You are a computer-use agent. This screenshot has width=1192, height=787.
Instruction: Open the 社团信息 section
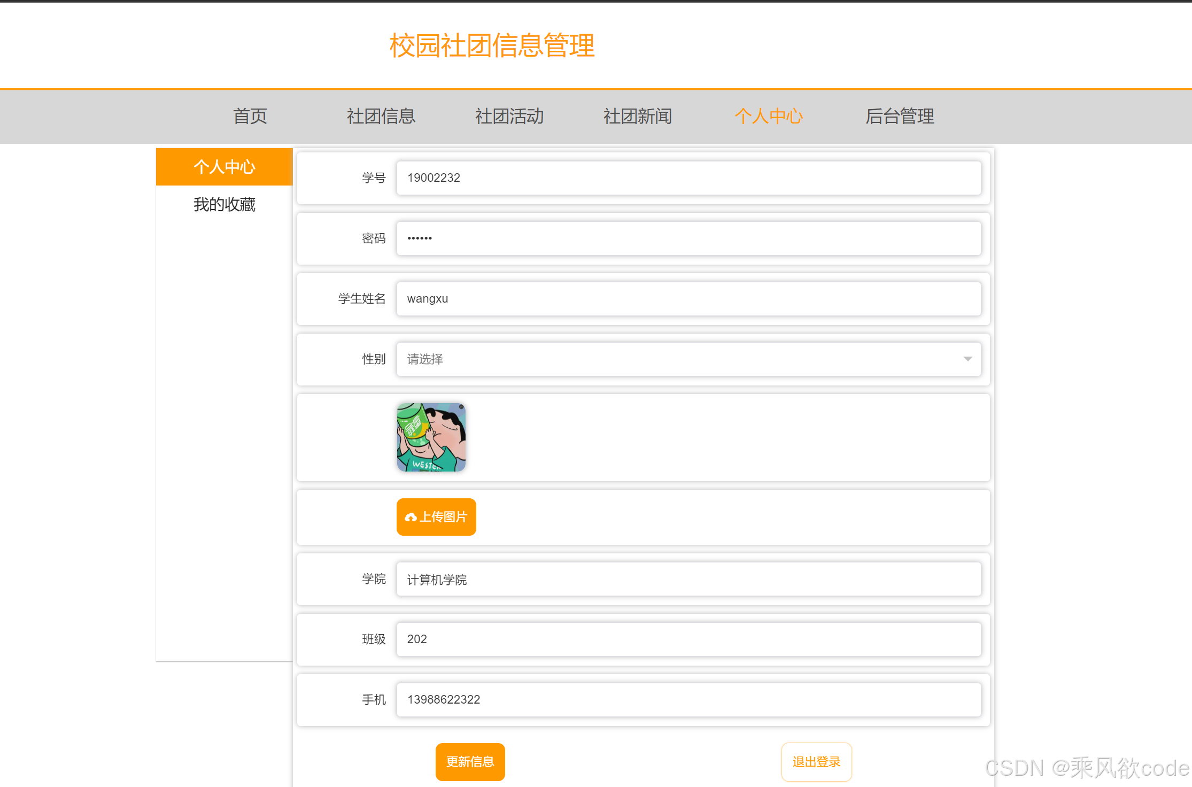click(x=381, y=117)
